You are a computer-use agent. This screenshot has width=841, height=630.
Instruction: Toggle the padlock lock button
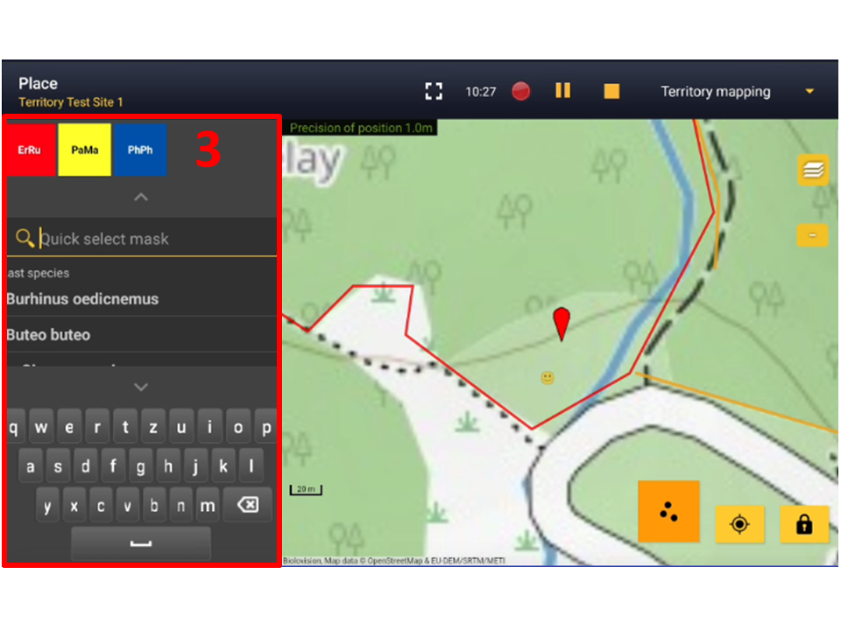click(x=803, y=524)
